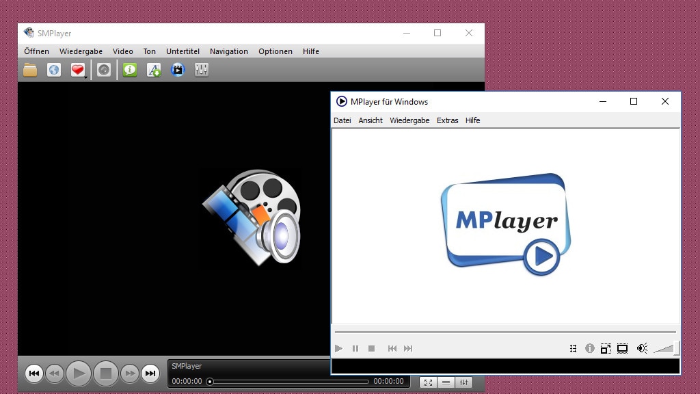Click MPlayer's skip-to-previous button
Viewport: 700px width, 394px height.
click(x=392, y=348)
